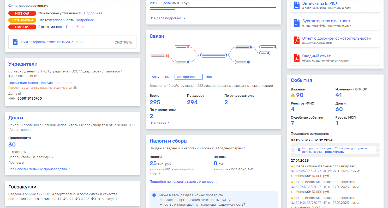Open Подробно по каждому налогу и взносу
Viewport: 388px width, 208px height.
(x=184, y=182)
